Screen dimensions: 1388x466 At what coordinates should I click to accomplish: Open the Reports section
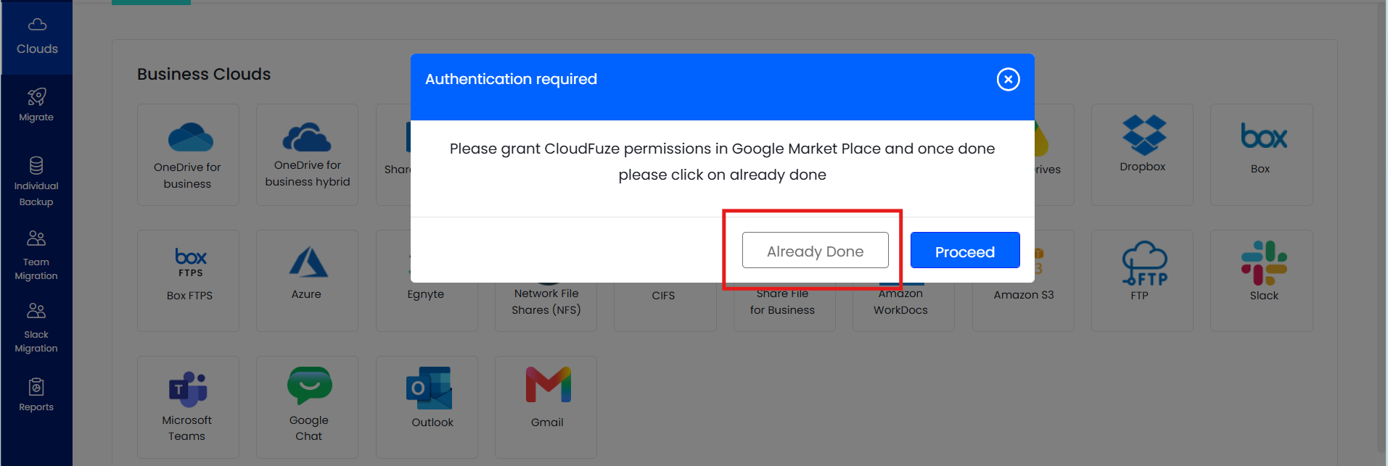click(x=36, y=394)
